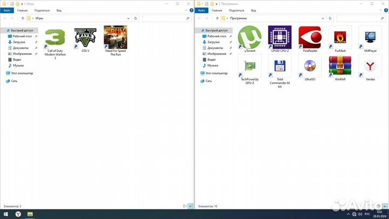This screenshot has height=219, width=389.
Task: Refresh the Игры folder view
Action: (136, 18)
